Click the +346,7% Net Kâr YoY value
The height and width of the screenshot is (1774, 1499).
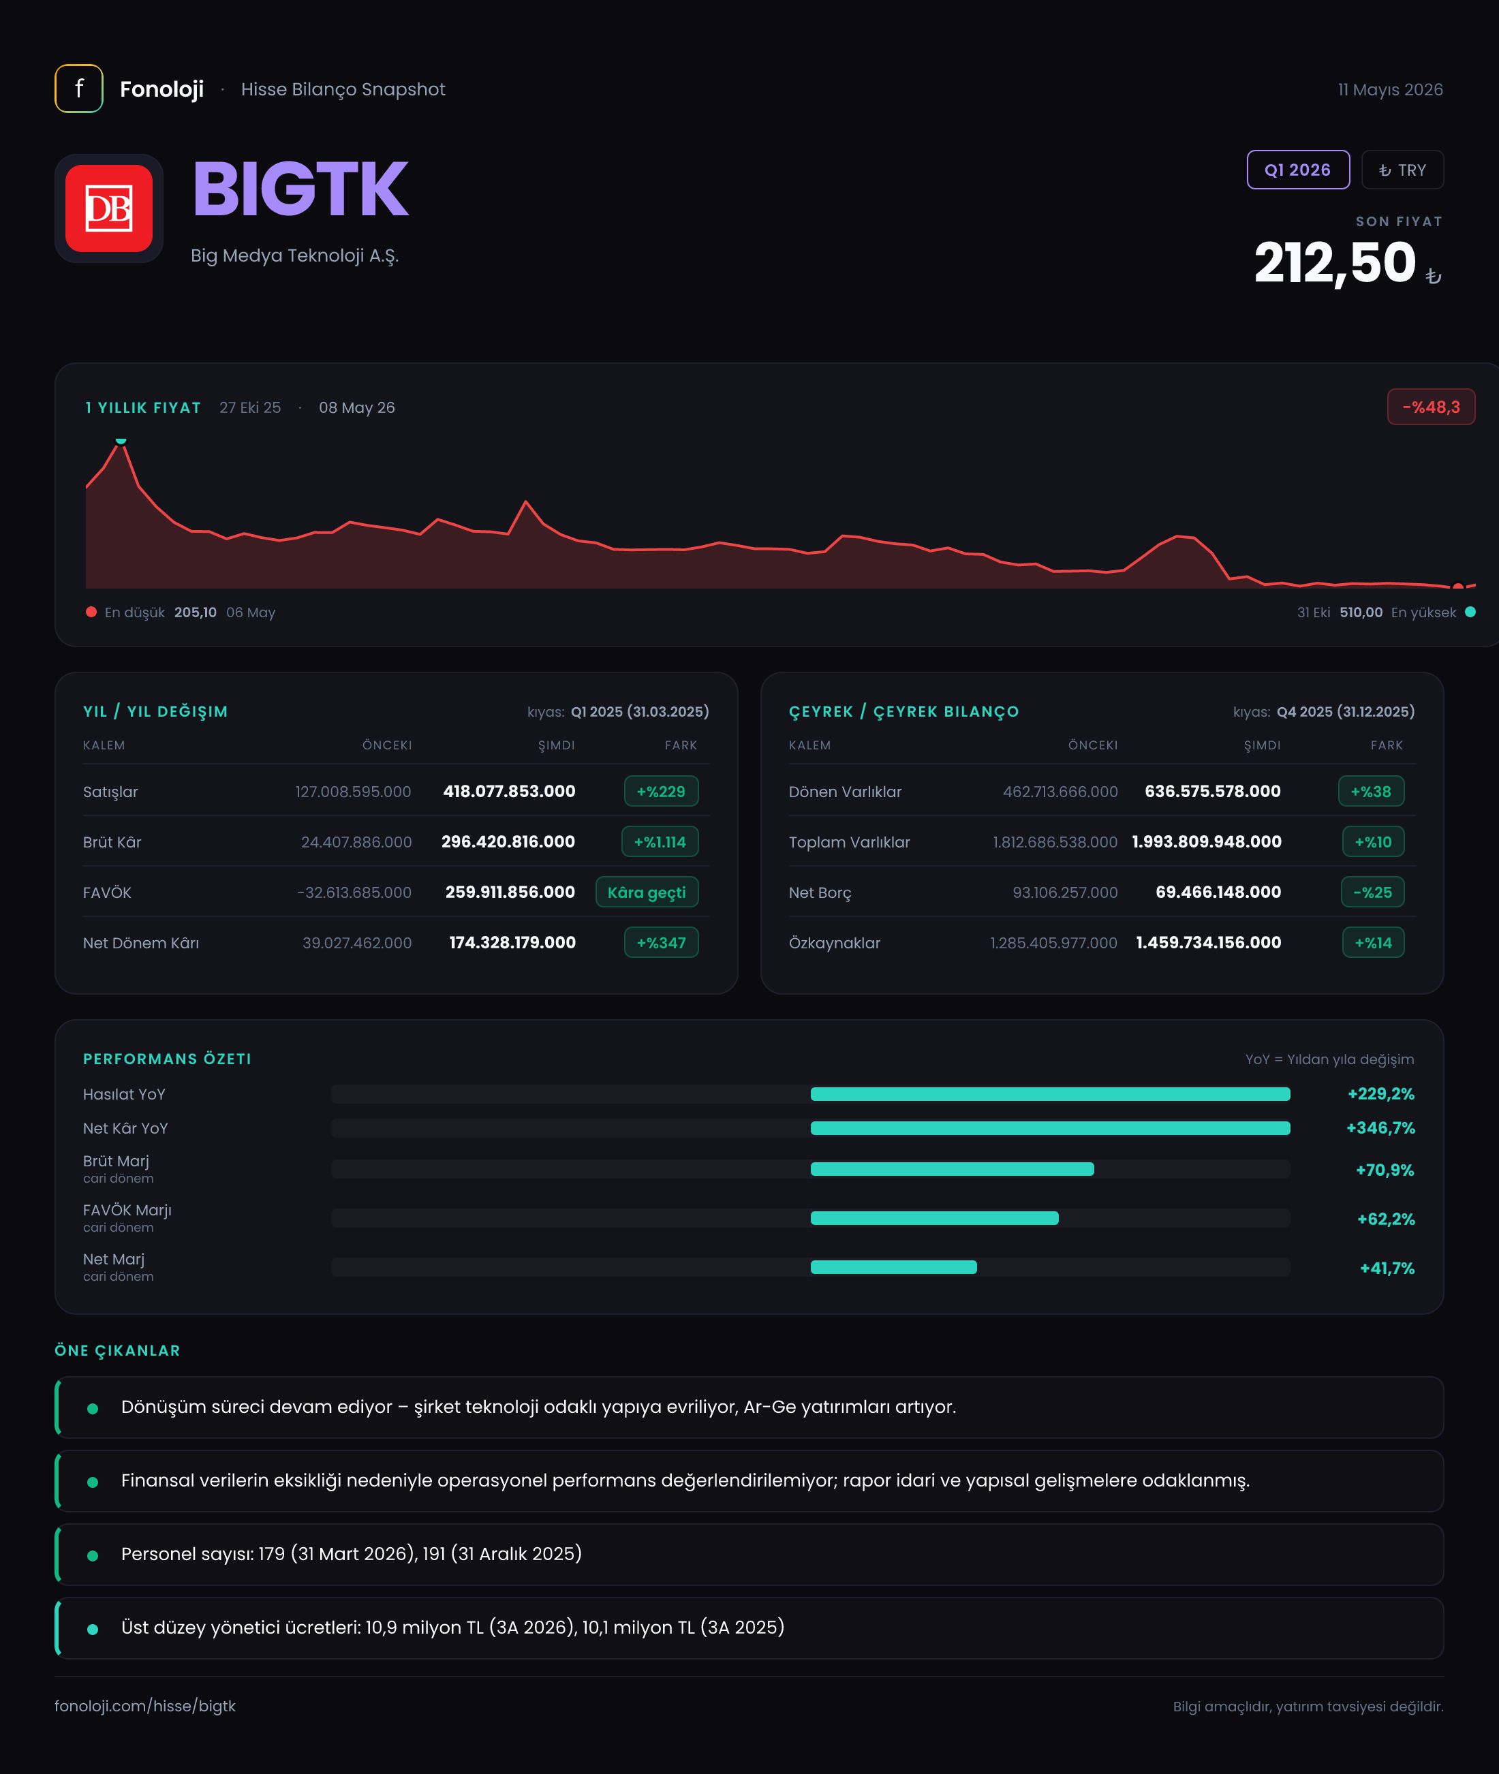(1380, 1128)
